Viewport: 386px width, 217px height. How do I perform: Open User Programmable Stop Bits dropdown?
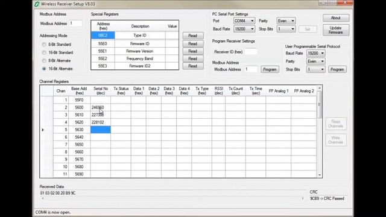[316, 69]
